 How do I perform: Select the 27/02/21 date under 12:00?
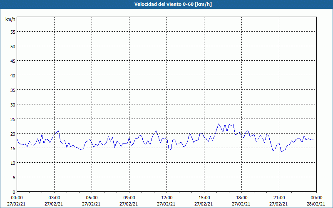tap(166, 204)
